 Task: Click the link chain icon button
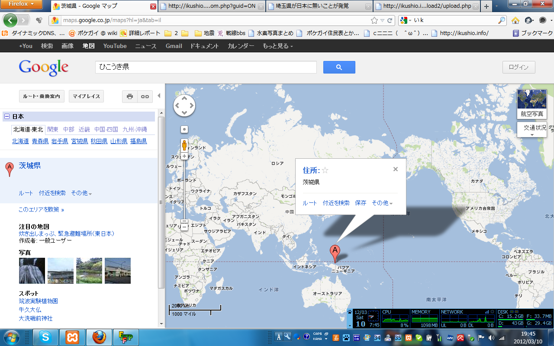145,96
